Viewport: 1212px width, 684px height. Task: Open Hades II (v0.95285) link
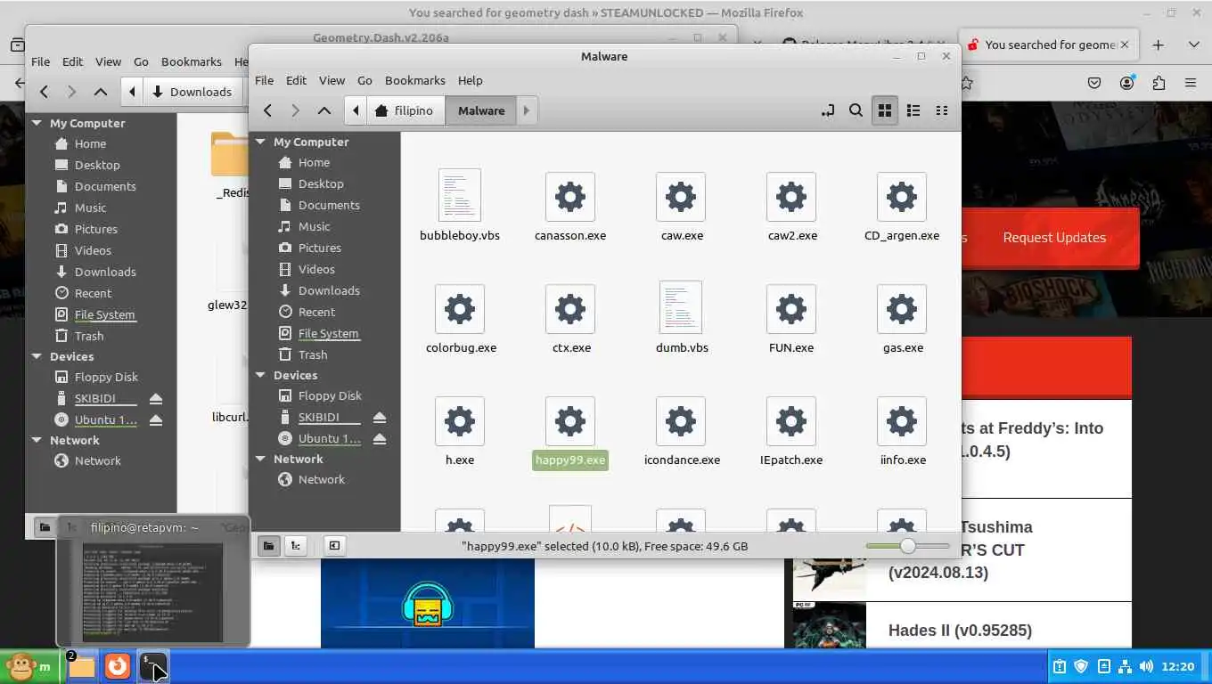click(960, 631)
